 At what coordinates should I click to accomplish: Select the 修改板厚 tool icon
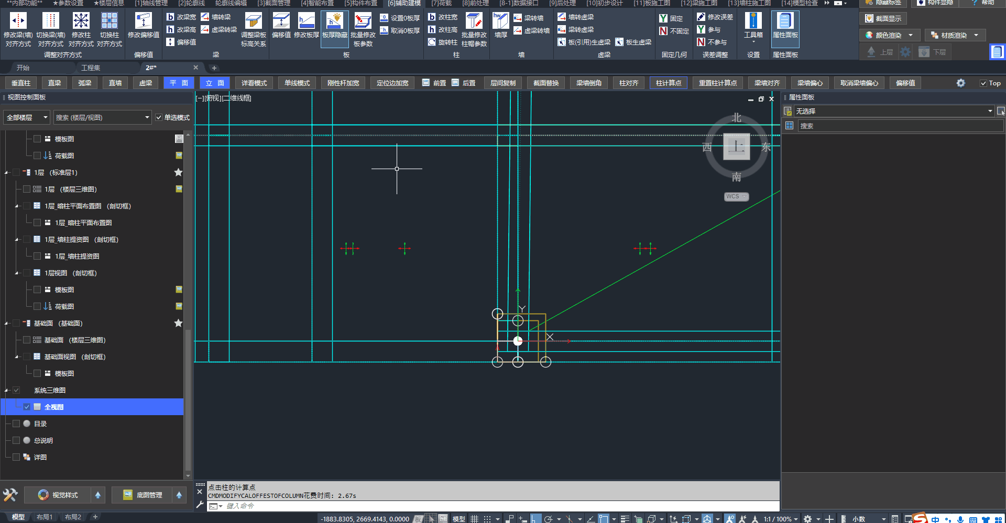click(x=306, y=21)
